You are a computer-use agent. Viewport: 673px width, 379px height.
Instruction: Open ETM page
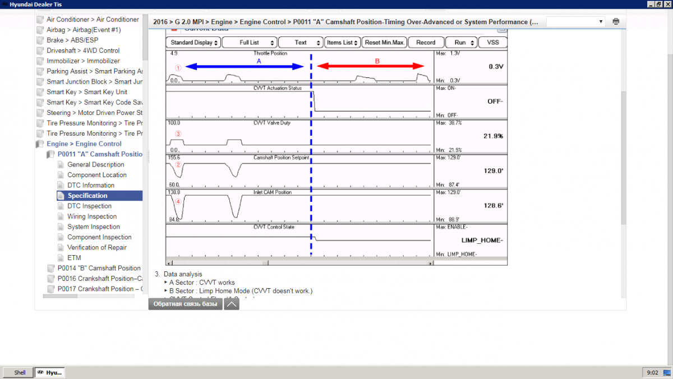coord(74,258)
